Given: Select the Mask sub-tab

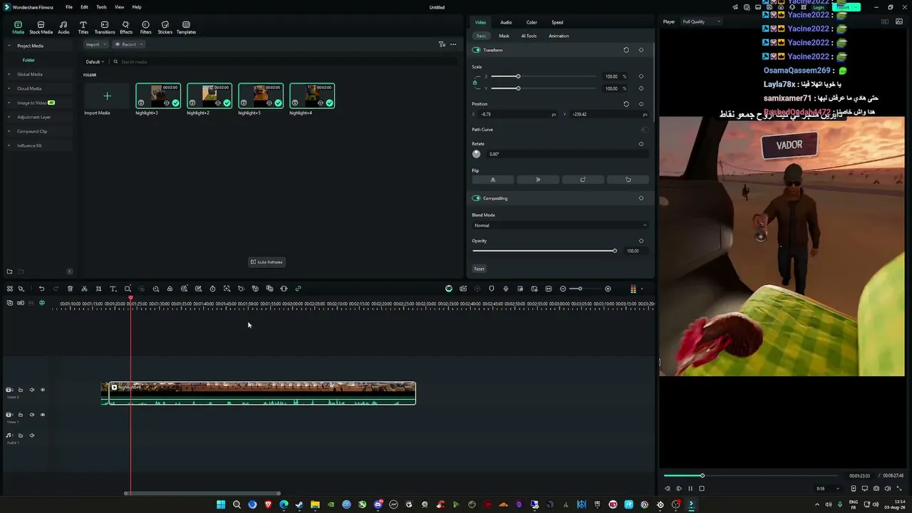Looking at the screenshot, I should coord(504,36).
